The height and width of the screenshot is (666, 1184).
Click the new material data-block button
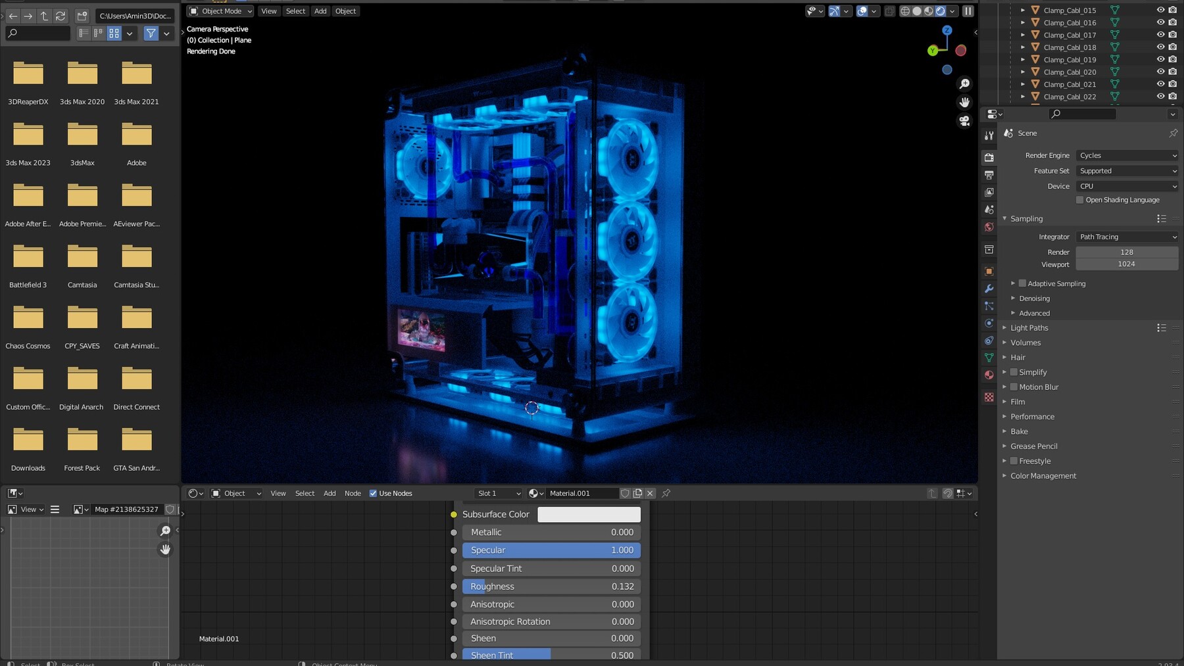(637, 493)
